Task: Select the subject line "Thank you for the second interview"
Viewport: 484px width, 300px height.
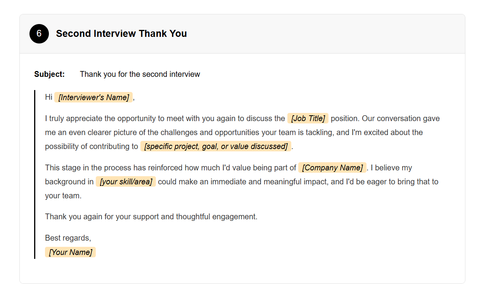Action: click(140, 74)
